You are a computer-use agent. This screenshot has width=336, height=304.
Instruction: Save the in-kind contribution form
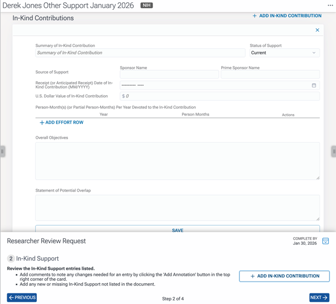(x=177, y=230)
